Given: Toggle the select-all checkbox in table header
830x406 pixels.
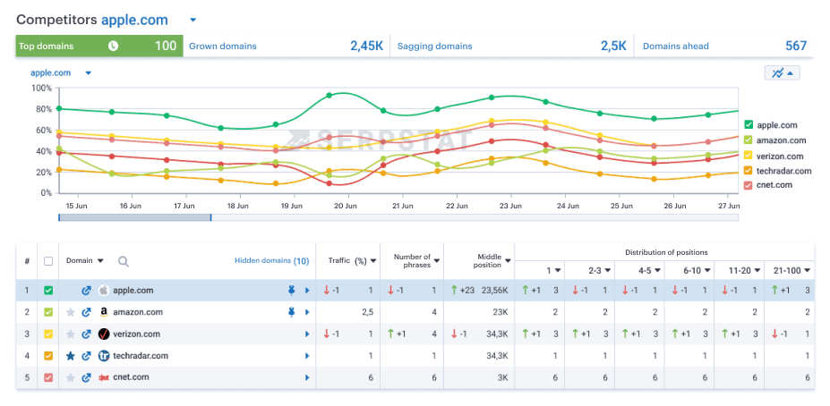Looking at the screenshot, I should (48, 260).
